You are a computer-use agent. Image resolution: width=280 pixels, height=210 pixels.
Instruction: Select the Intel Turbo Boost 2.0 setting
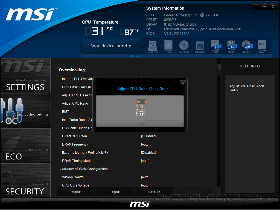[77, 120]
